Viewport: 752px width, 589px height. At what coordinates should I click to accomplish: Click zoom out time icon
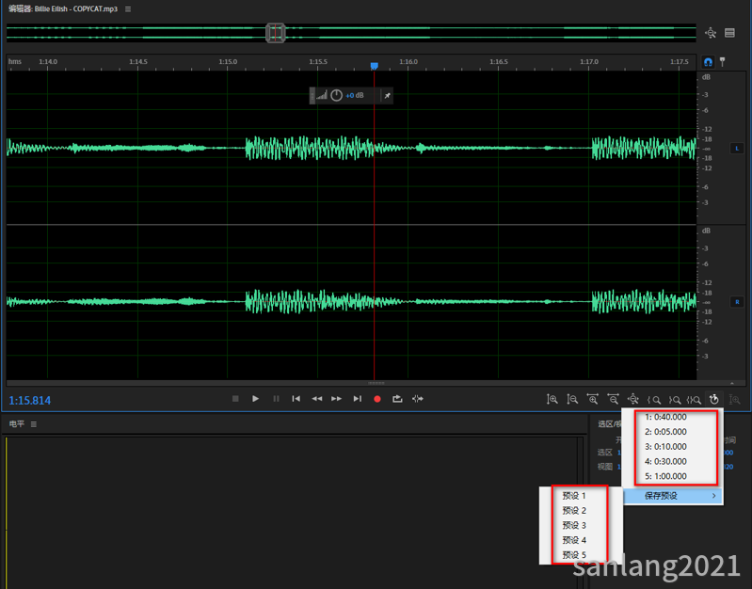613,399
